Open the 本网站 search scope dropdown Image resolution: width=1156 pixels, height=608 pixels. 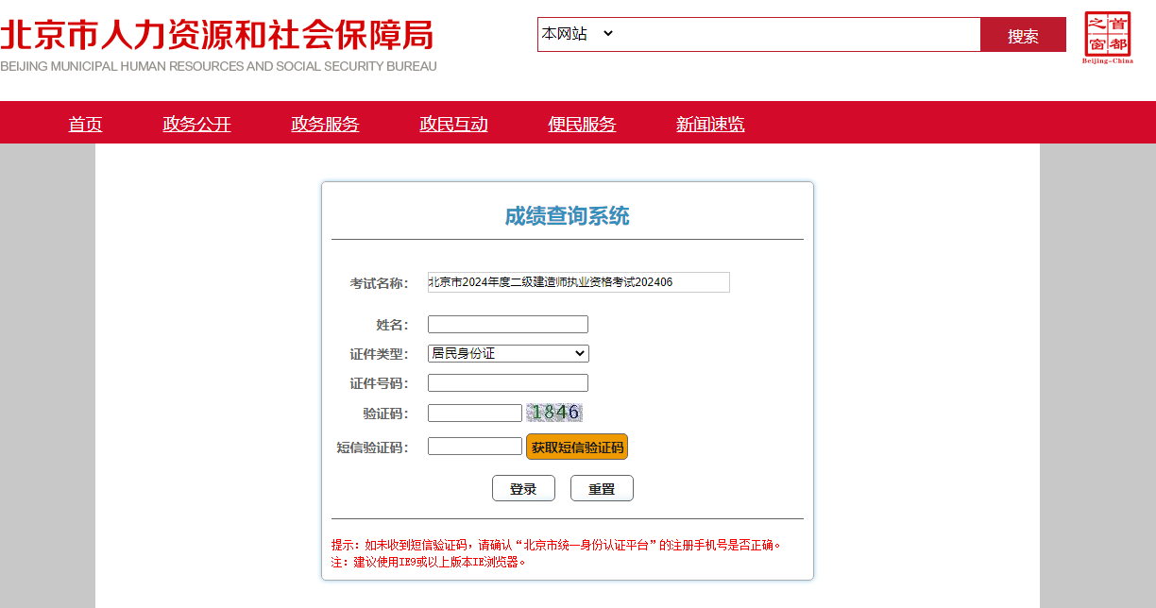(x=577, y=34)
